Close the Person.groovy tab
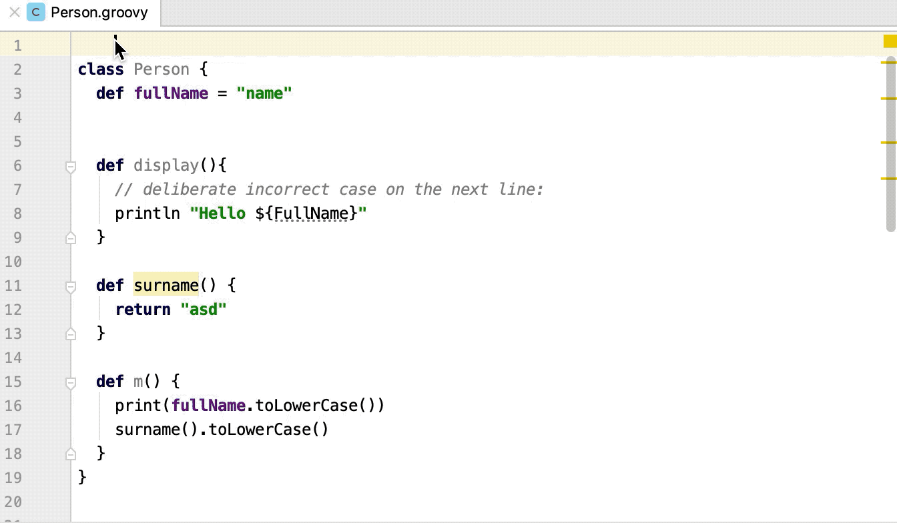The width and height of the screenshot is (897, 523). point(15,11)
